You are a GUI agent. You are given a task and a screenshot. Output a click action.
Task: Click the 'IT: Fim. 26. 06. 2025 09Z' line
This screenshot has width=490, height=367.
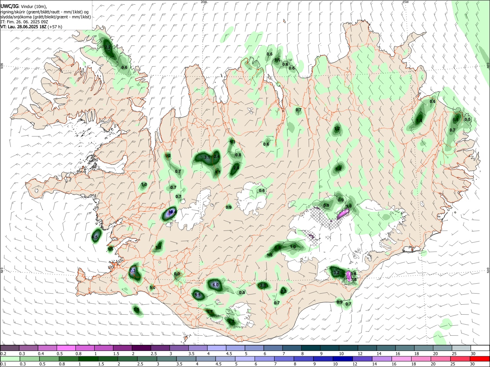click(x=24, y=22)
